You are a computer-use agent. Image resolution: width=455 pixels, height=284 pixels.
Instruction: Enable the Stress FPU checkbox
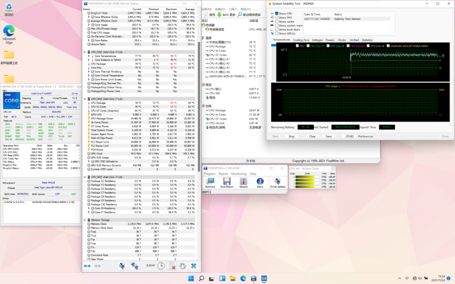coord(277,18)
